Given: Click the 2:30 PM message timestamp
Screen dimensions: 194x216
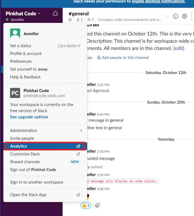Looking at the screenshot, I should [x=103, y=151].
